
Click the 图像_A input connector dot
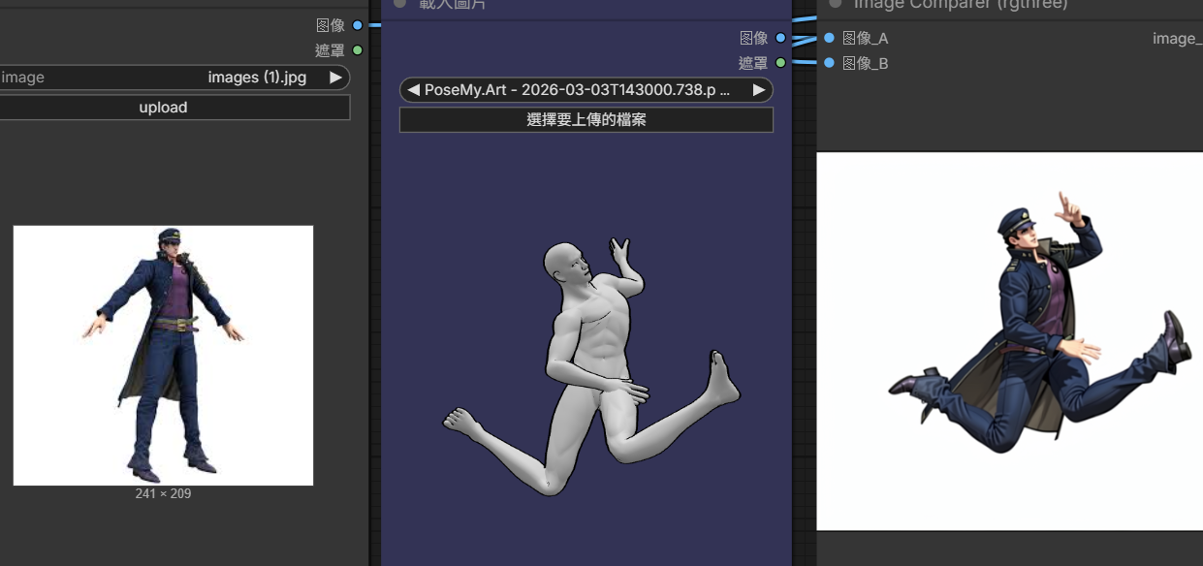coord(829,38)
